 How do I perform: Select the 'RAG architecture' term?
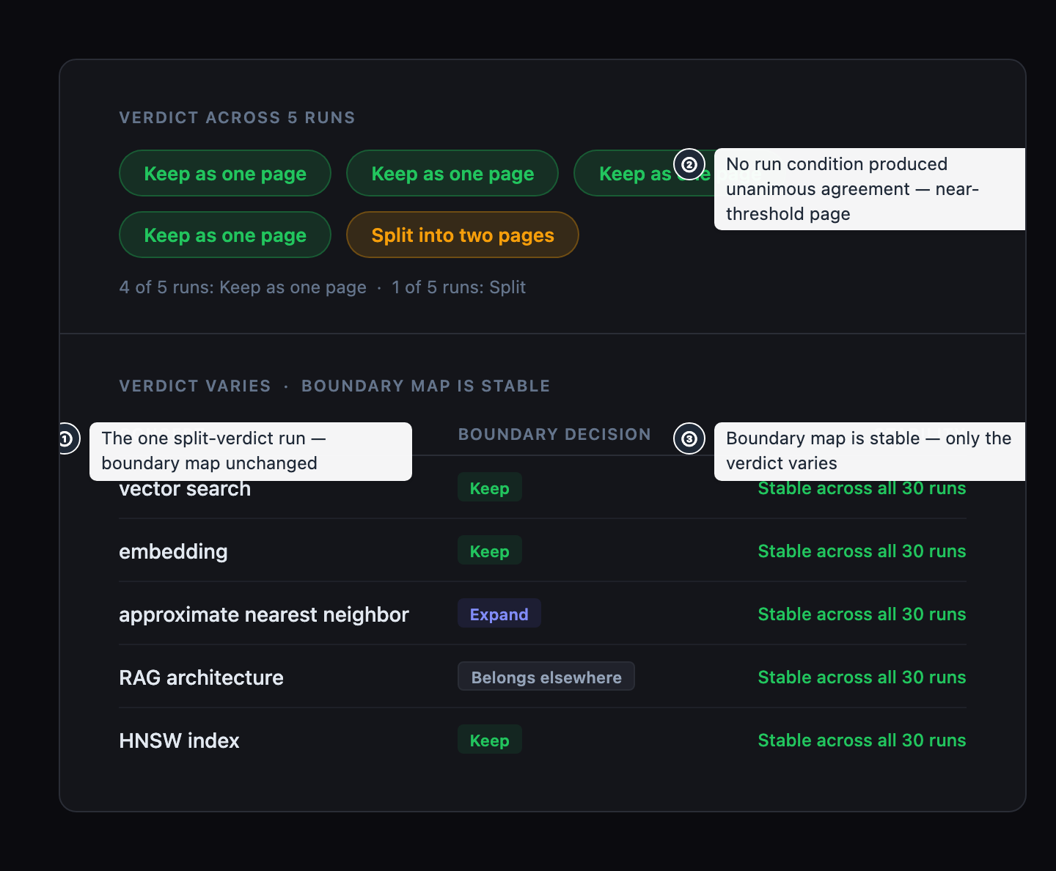click(202, 677)
